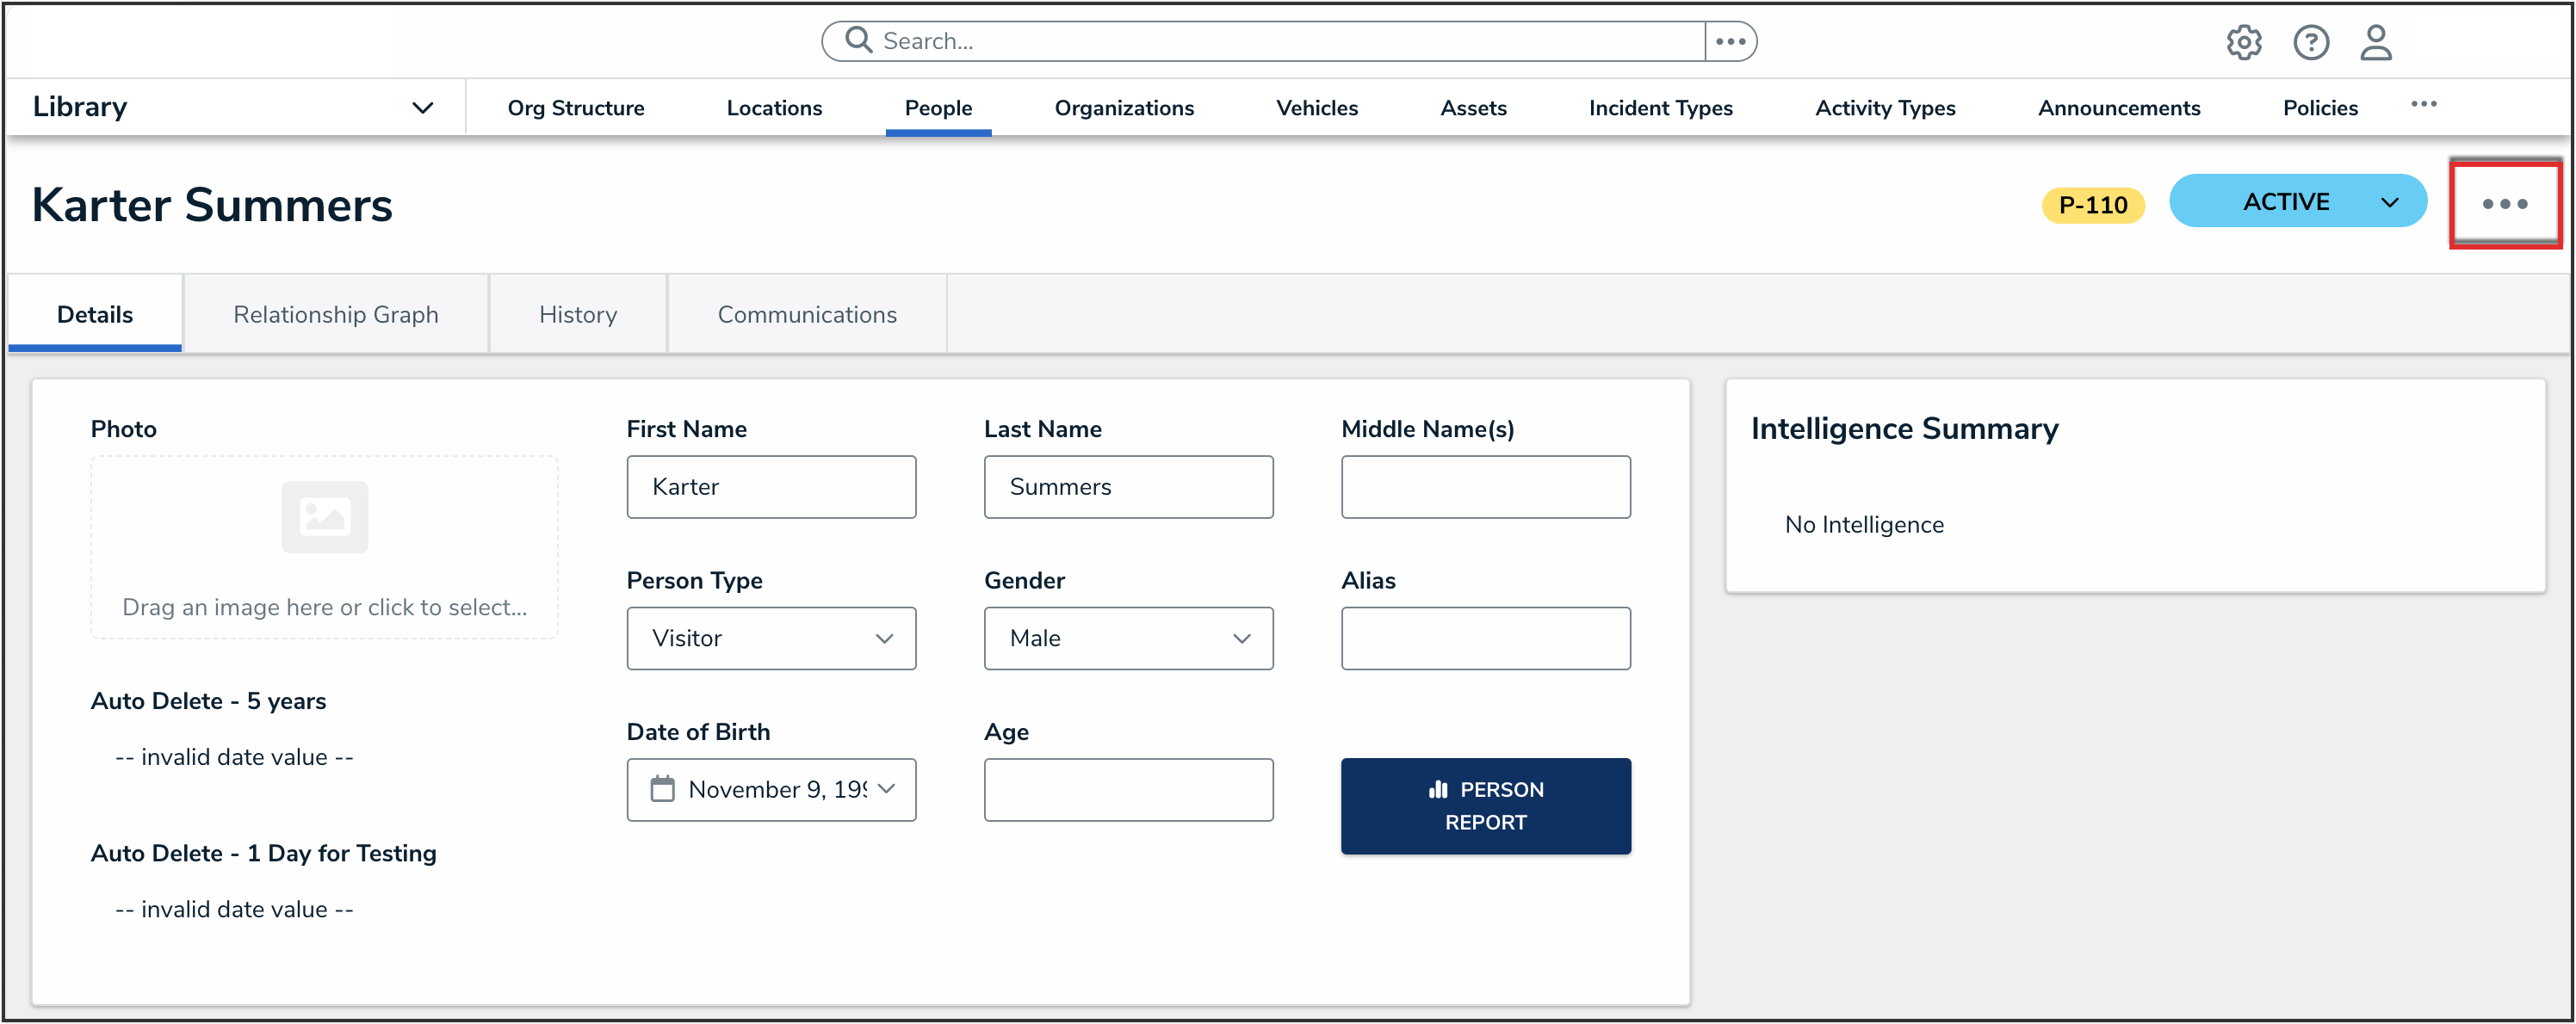
Task: Open the user profile icon
Action: coord(2376,42)
